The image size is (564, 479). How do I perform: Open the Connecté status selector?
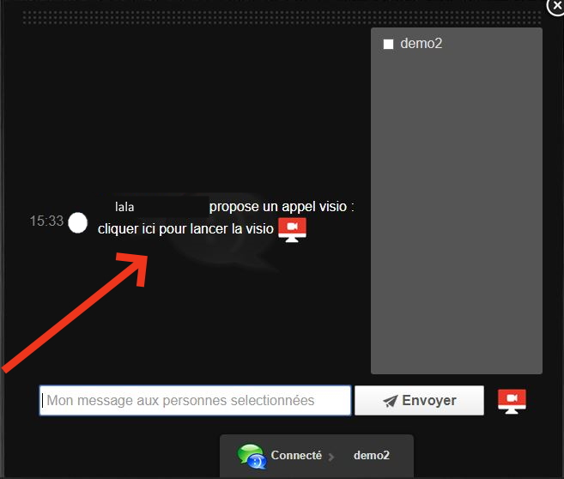point(296,456)
